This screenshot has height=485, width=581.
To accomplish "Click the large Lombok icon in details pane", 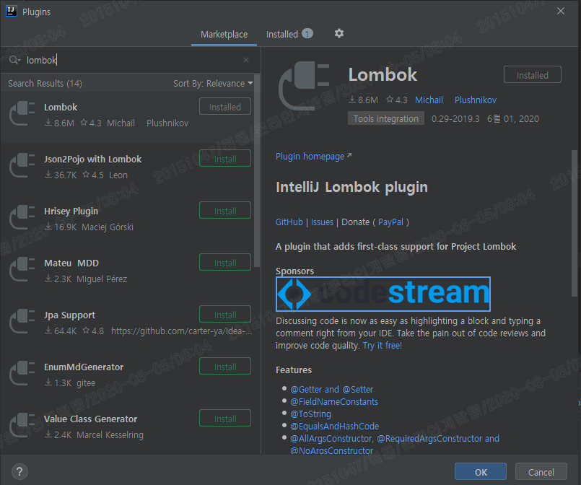I will [304, 86].
